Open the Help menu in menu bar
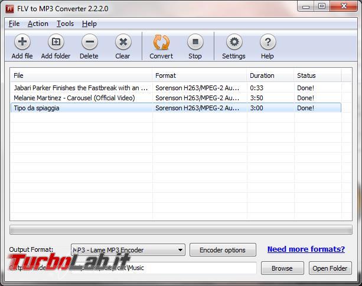 tap(89, 24)
